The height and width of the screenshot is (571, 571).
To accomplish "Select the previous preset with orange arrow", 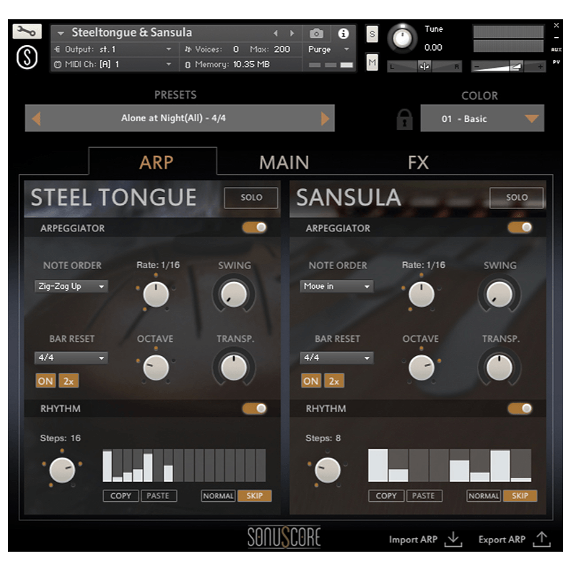I will click(36, 118).
